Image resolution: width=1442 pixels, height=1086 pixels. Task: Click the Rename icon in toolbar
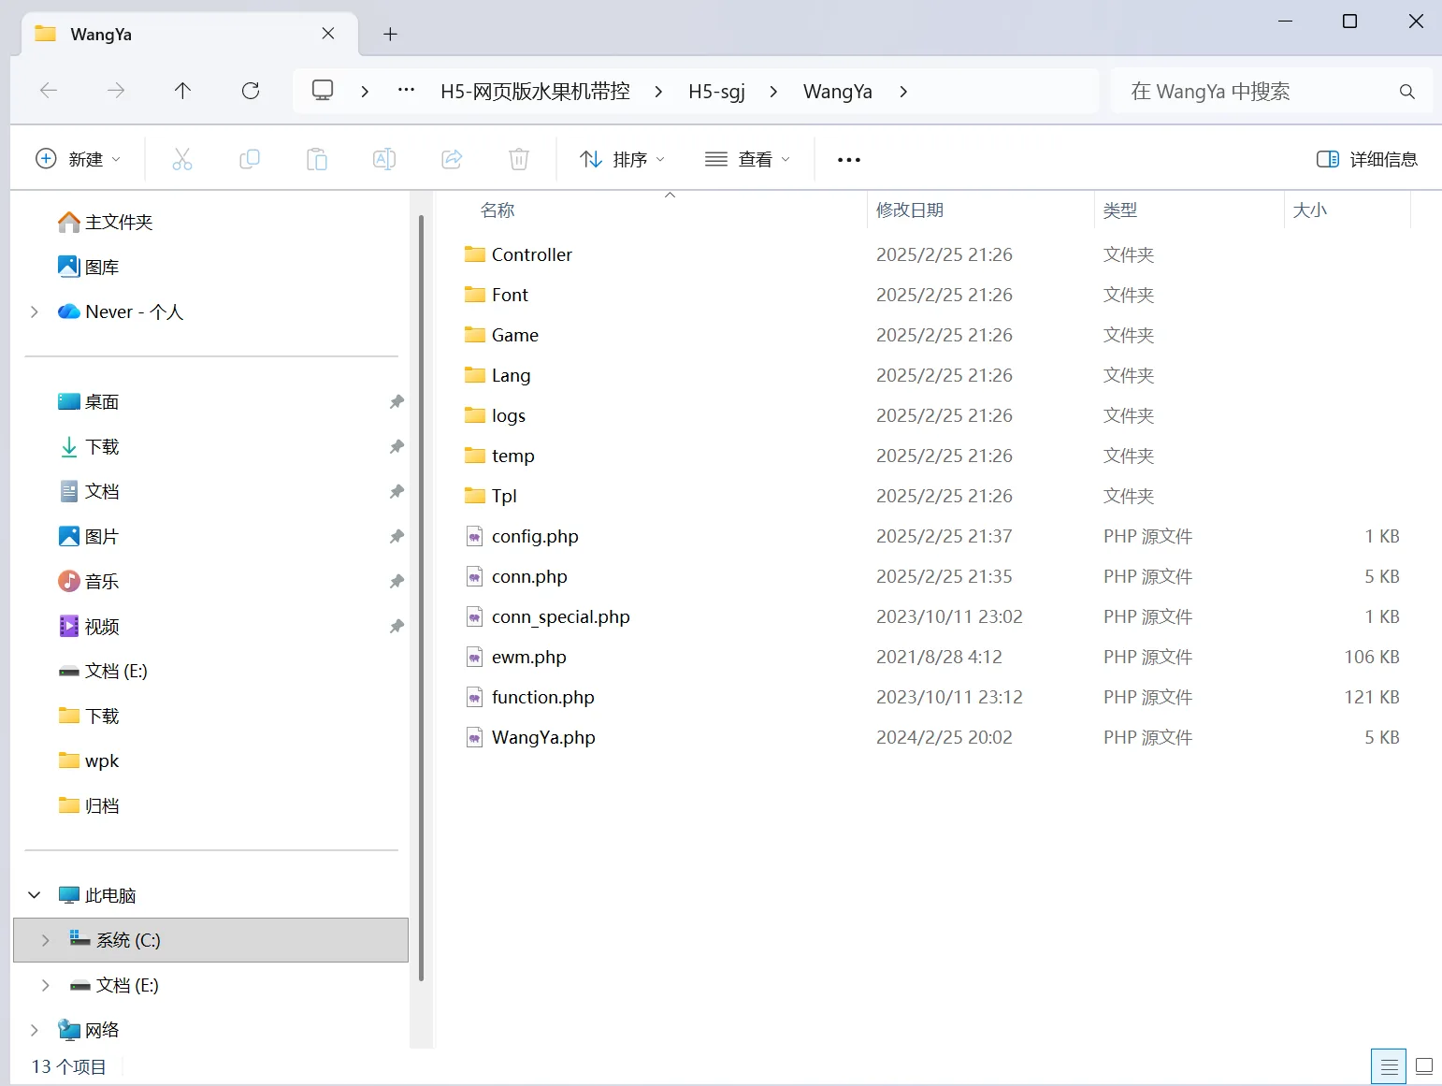384,159
